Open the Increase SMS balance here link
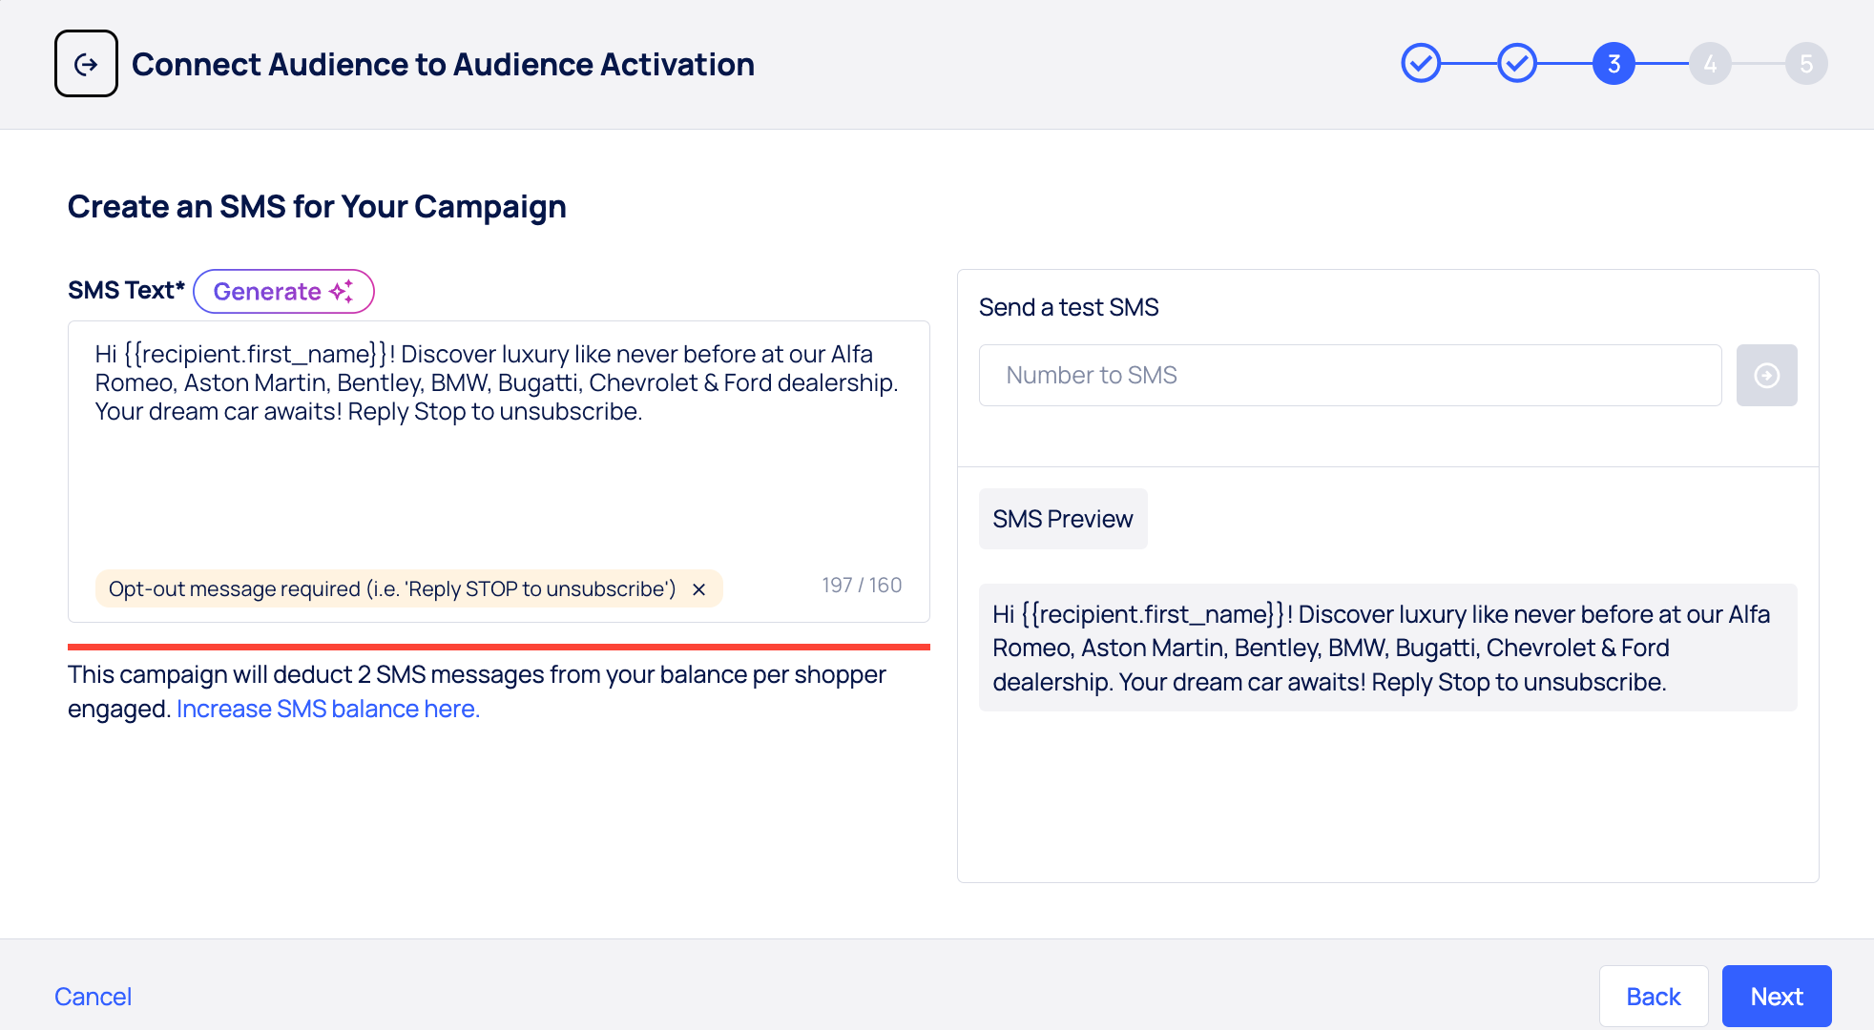The height and width of the screenshot is (1030, 1874). pos(327,710)
